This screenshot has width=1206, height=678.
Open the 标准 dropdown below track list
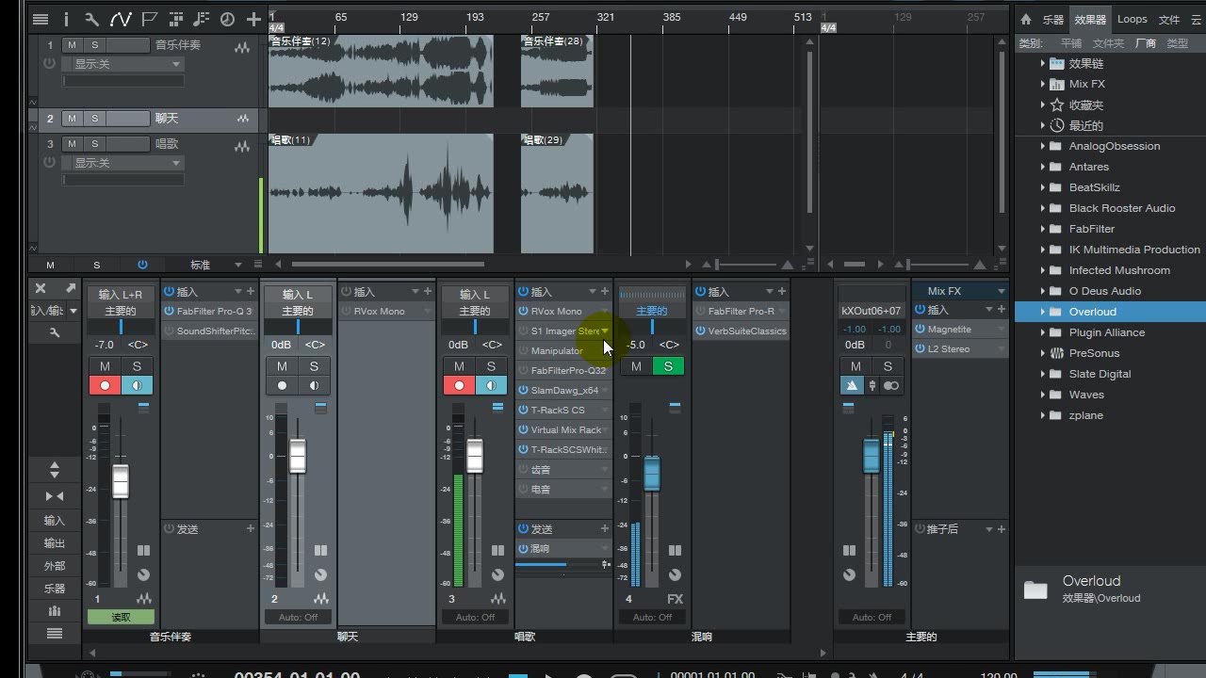pyautogui.click(x=215, y=266)
